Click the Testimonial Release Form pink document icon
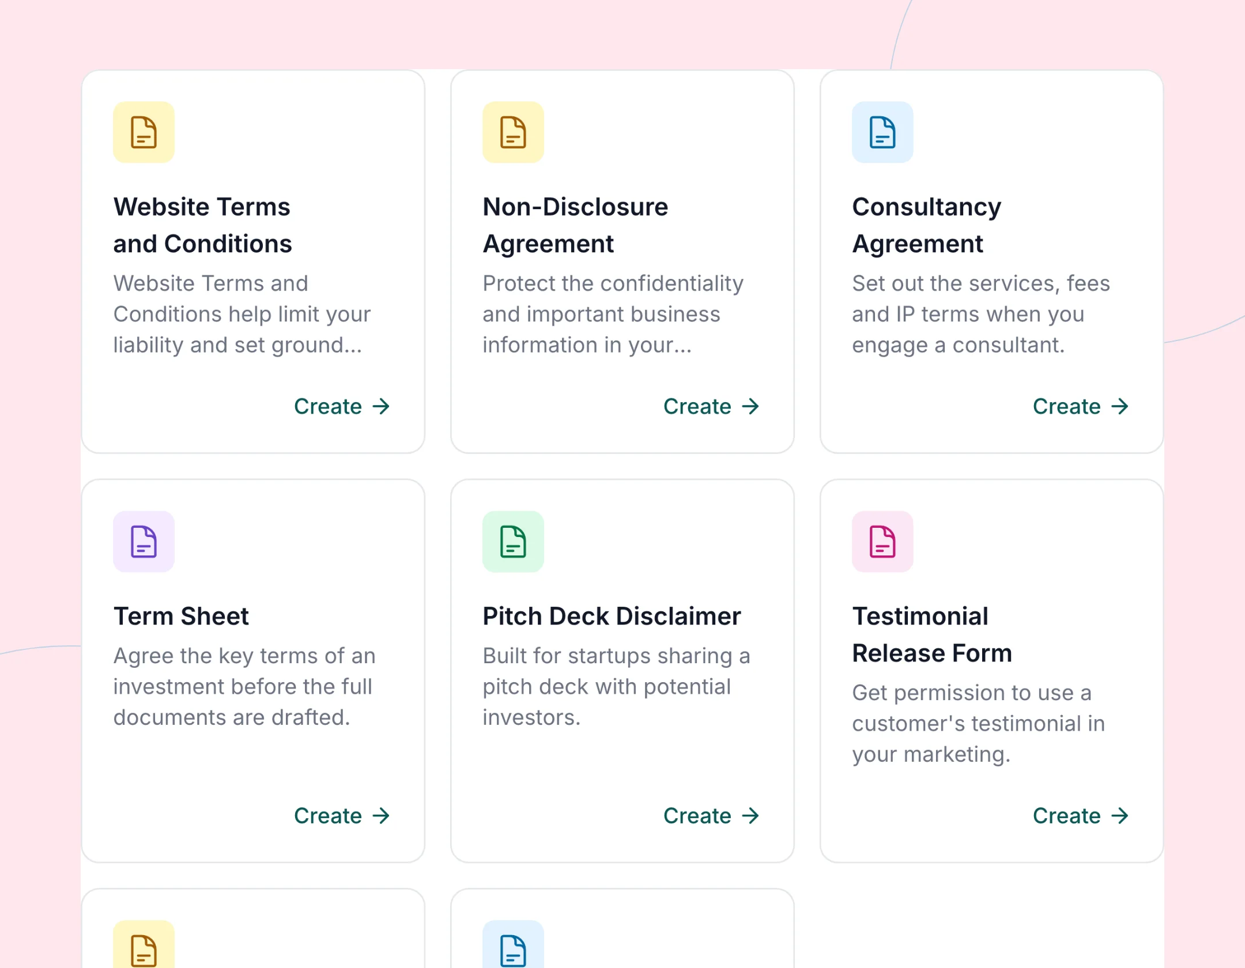This screenshot has height=968, width=1245. pos(882,542)
